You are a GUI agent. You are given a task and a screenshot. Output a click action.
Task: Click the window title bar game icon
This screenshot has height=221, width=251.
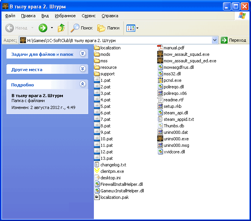coord(5,6)
